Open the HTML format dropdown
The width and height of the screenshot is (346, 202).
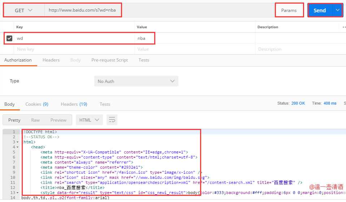[x=89, y=120]
